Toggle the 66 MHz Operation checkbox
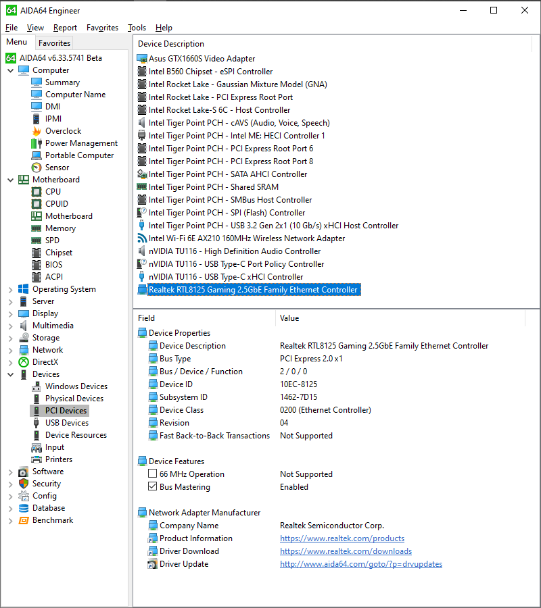Viewport: 541px width, 608px height. [x=153, y=474]
